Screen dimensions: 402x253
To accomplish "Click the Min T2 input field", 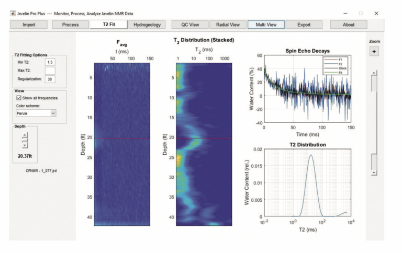I will click(x=50, y=61).
